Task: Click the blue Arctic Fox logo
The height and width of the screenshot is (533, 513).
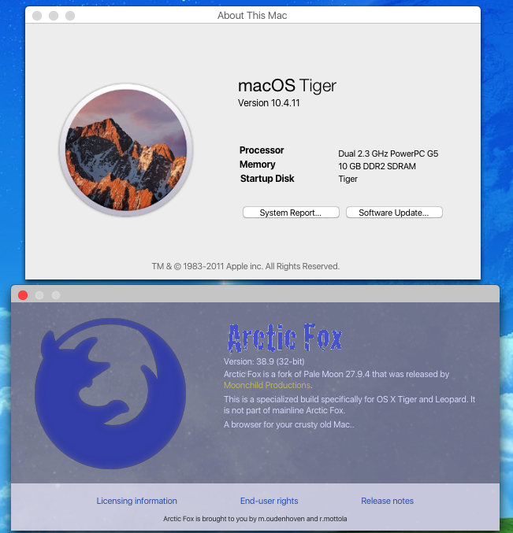Action: click(x=110, y=394)
